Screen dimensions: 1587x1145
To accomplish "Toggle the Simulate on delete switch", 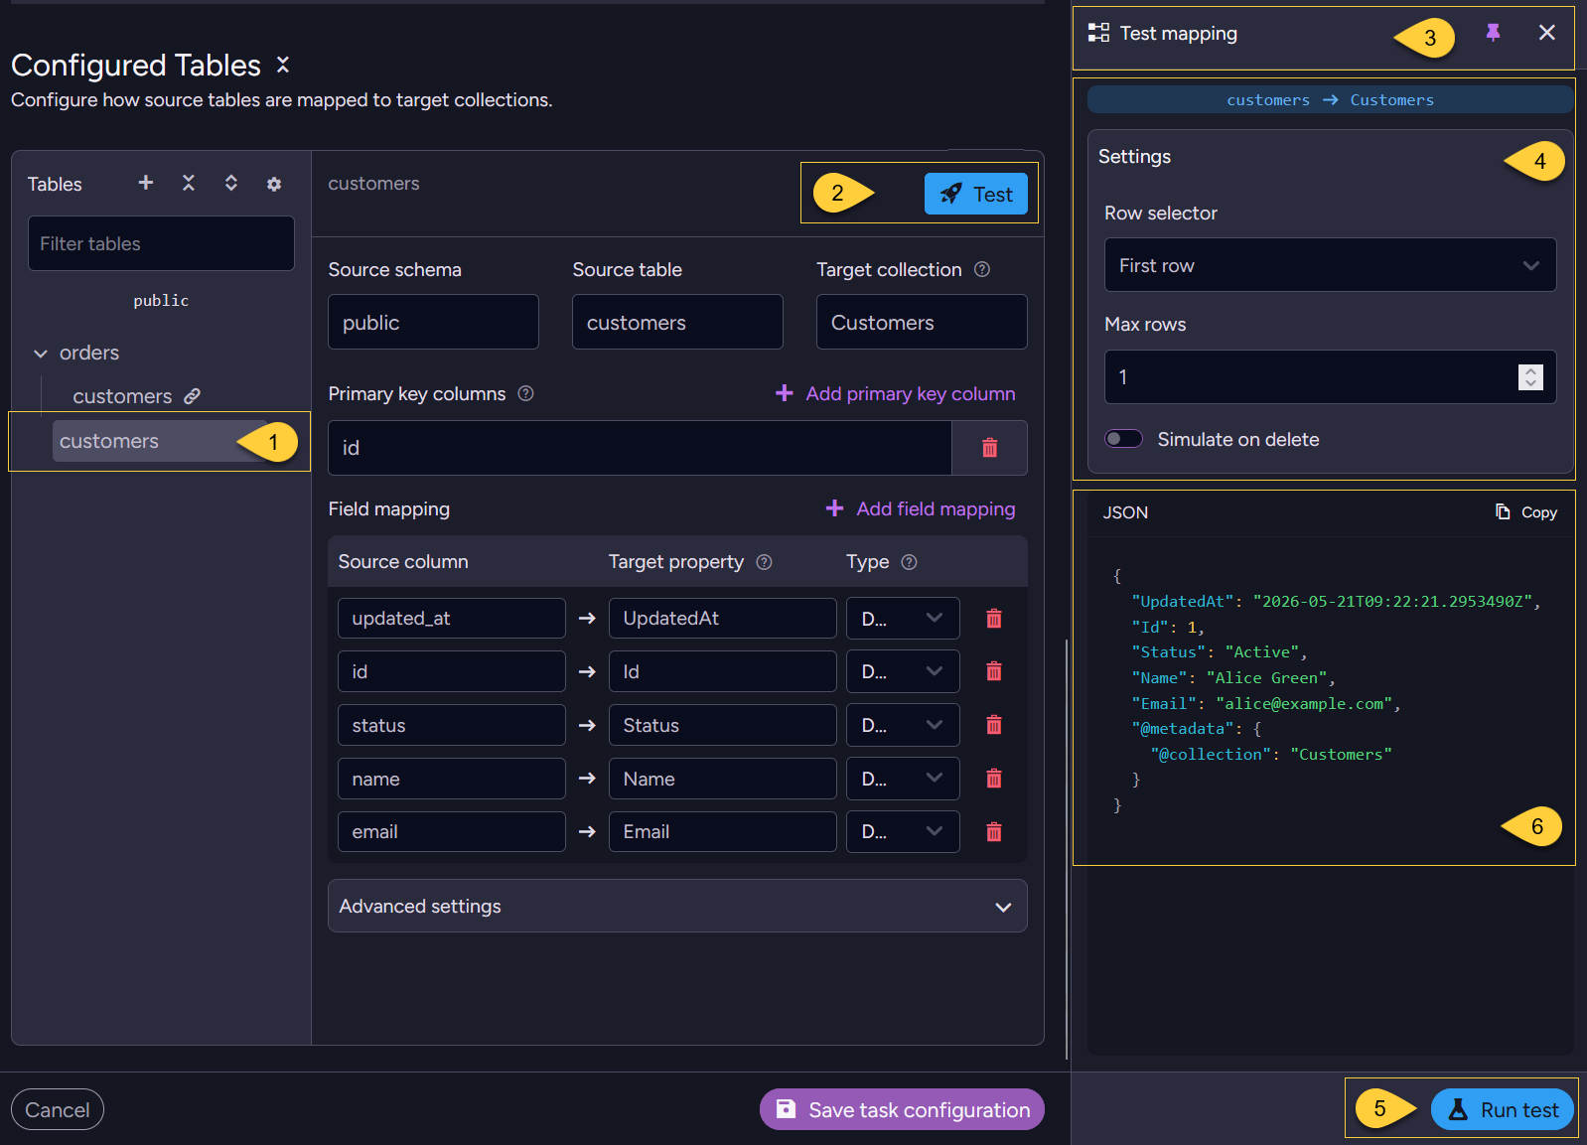I will coord(1124,439).
